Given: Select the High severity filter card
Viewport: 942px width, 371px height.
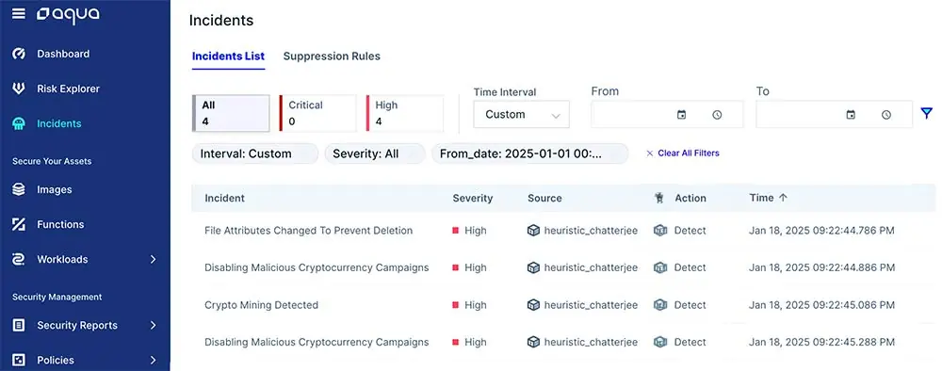Looking at the screenshot, I should tap(405, 113).
